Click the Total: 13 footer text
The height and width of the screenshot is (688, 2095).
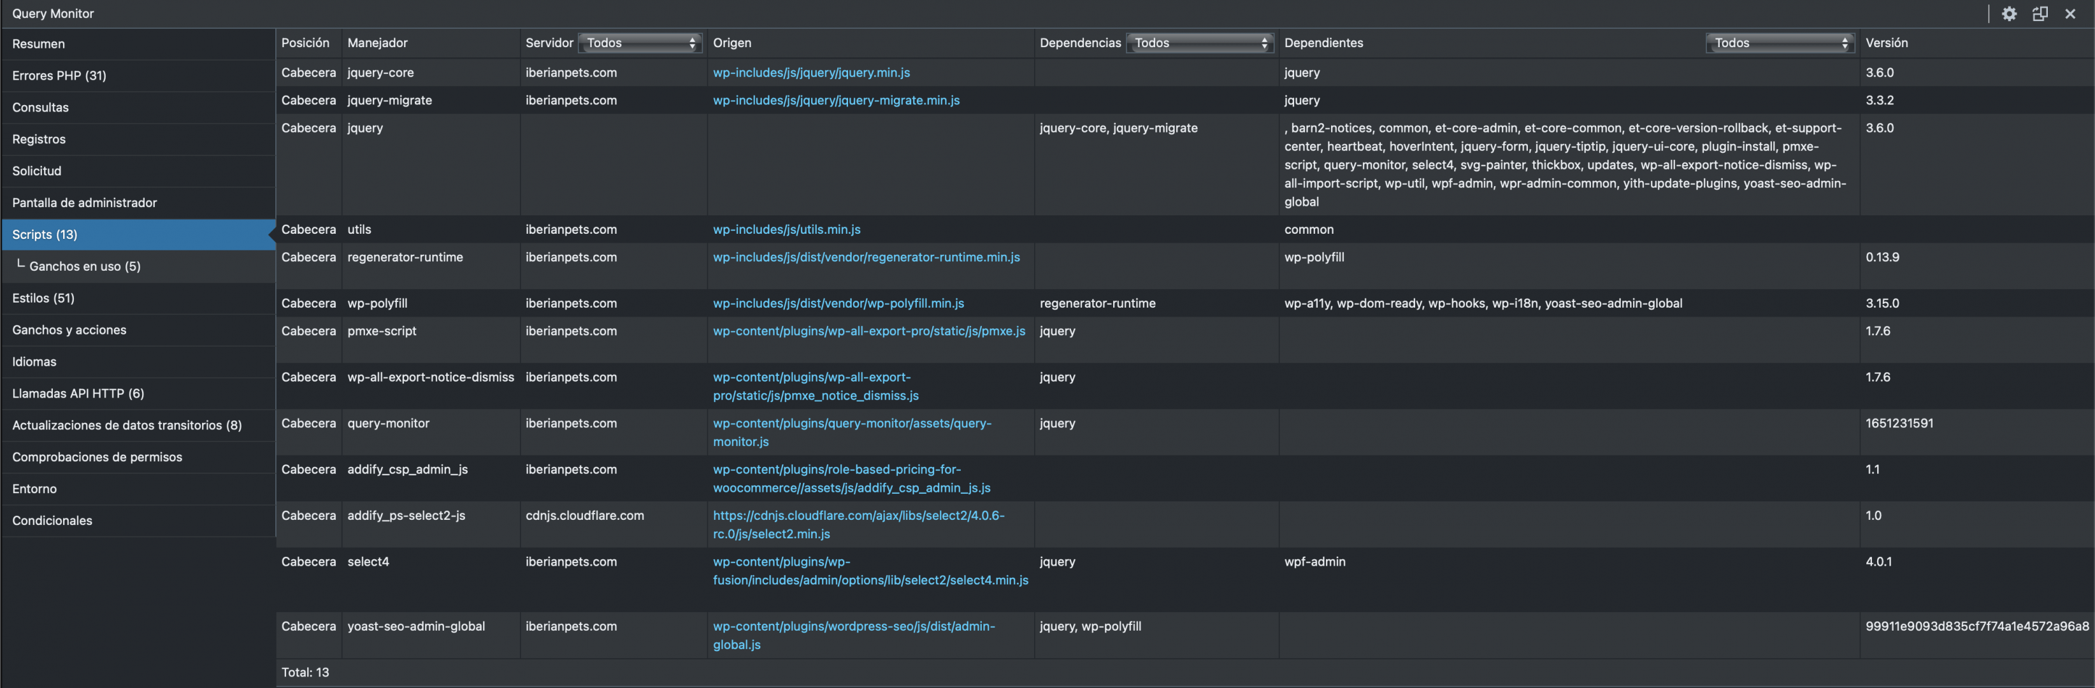305,673
